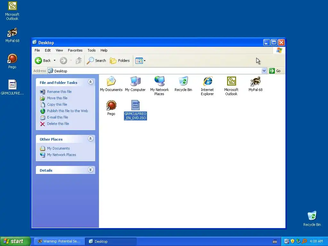
Task: Click Rename this file link
Action: click(x=59, y=92)
